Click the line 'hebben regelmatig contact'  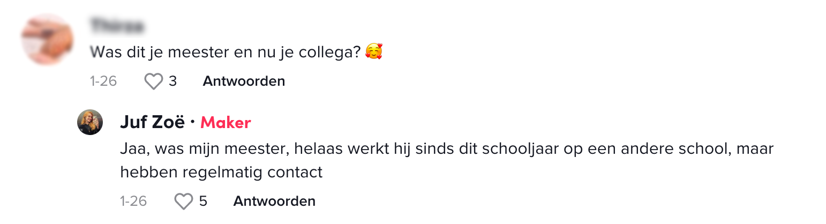point(221,172)
